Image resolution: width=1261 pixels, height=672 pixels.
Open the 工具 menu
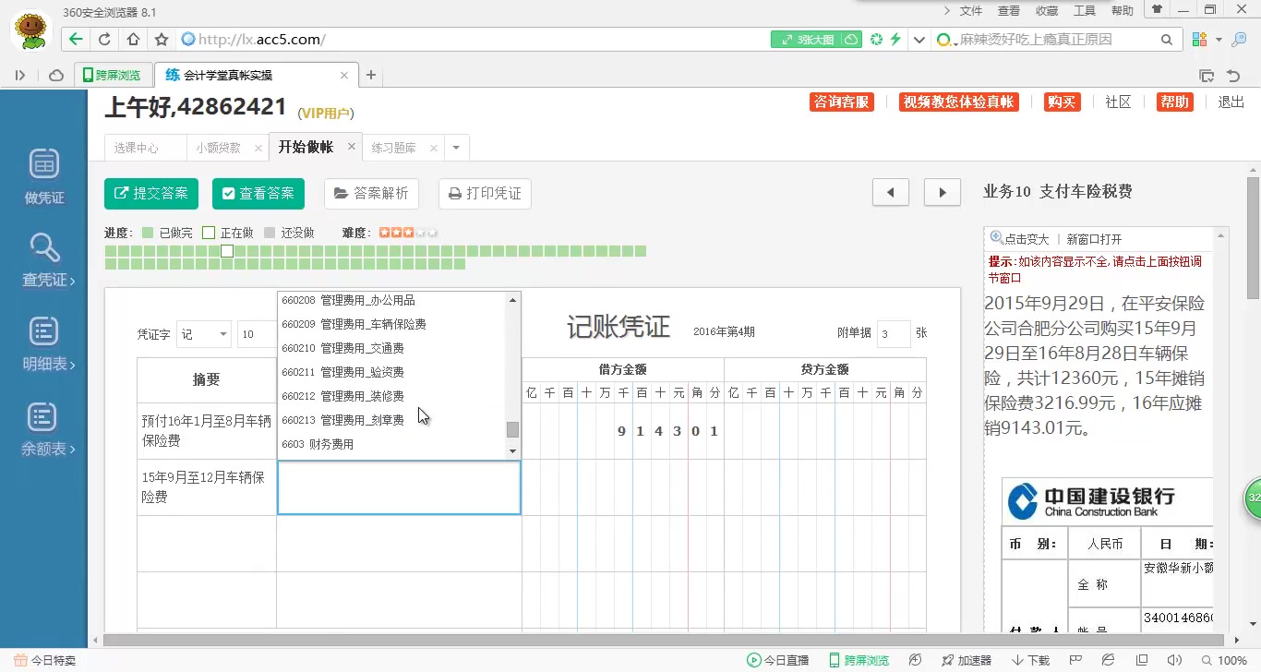click(1084, 10)
